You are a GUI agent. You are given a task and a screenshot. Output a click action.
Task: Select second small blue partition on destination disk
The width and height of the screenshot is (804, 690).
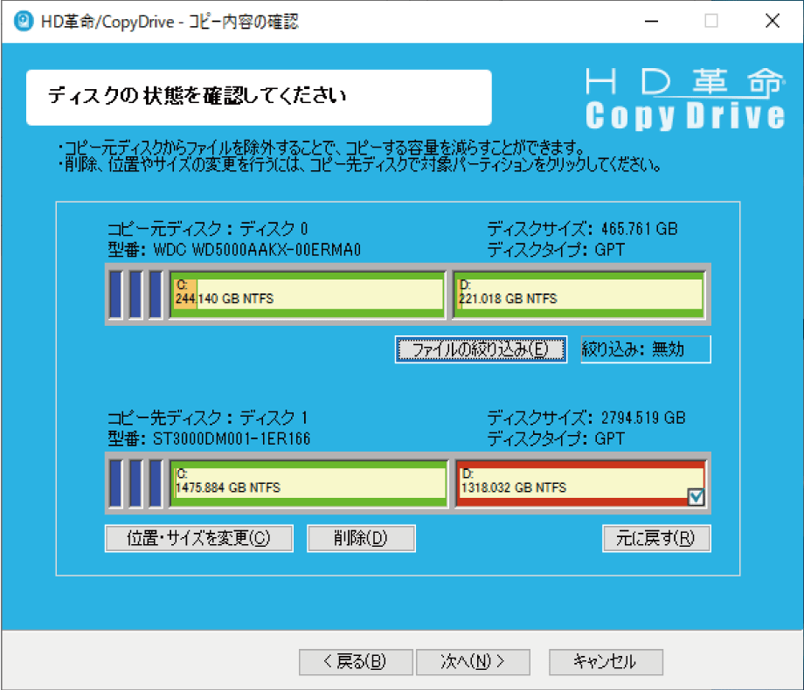pyautogui.click(x=135, y=483)
